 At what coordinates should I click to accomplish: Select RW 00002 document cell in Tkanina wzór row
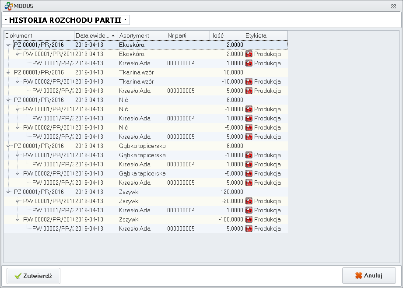pos(48,81)
